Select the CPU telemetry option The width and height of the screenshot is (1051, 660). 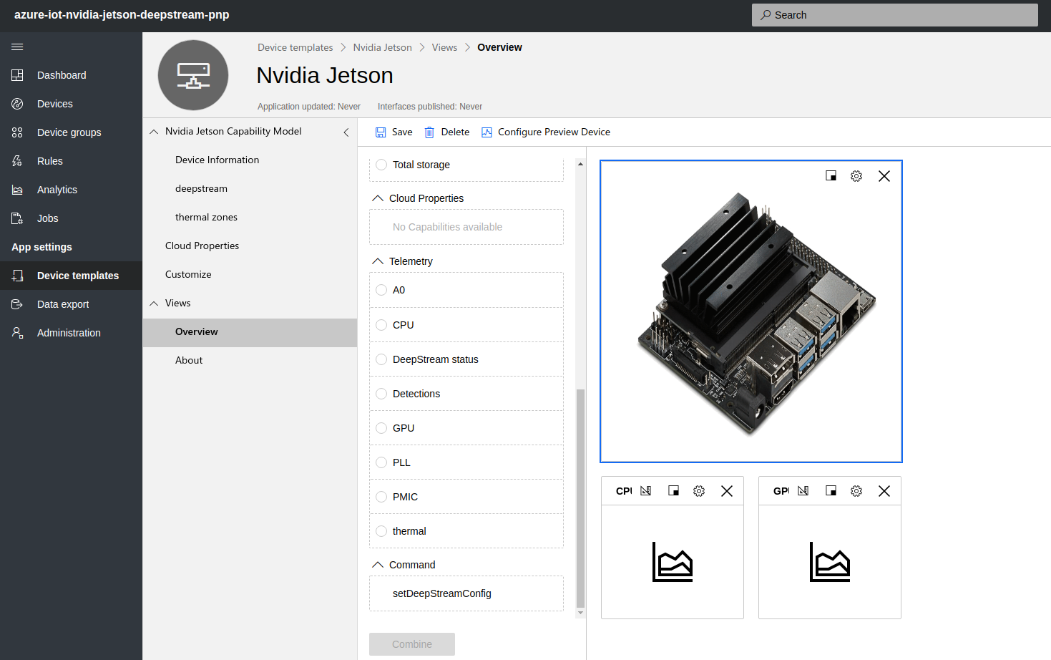381,325
